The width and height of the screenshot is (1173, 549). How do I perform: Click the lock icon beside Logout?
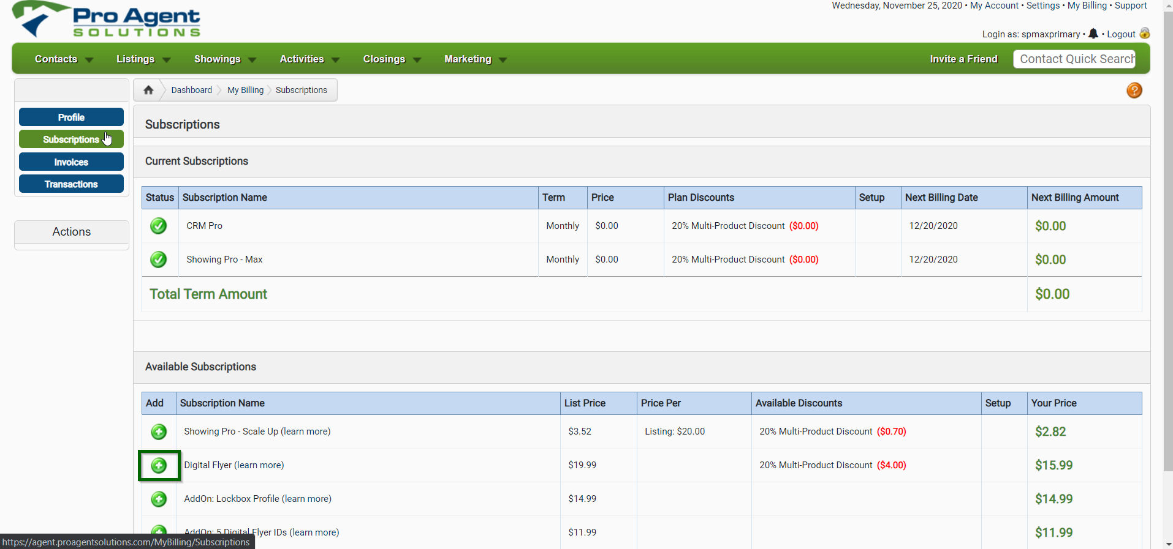(x=1144, y=33)
